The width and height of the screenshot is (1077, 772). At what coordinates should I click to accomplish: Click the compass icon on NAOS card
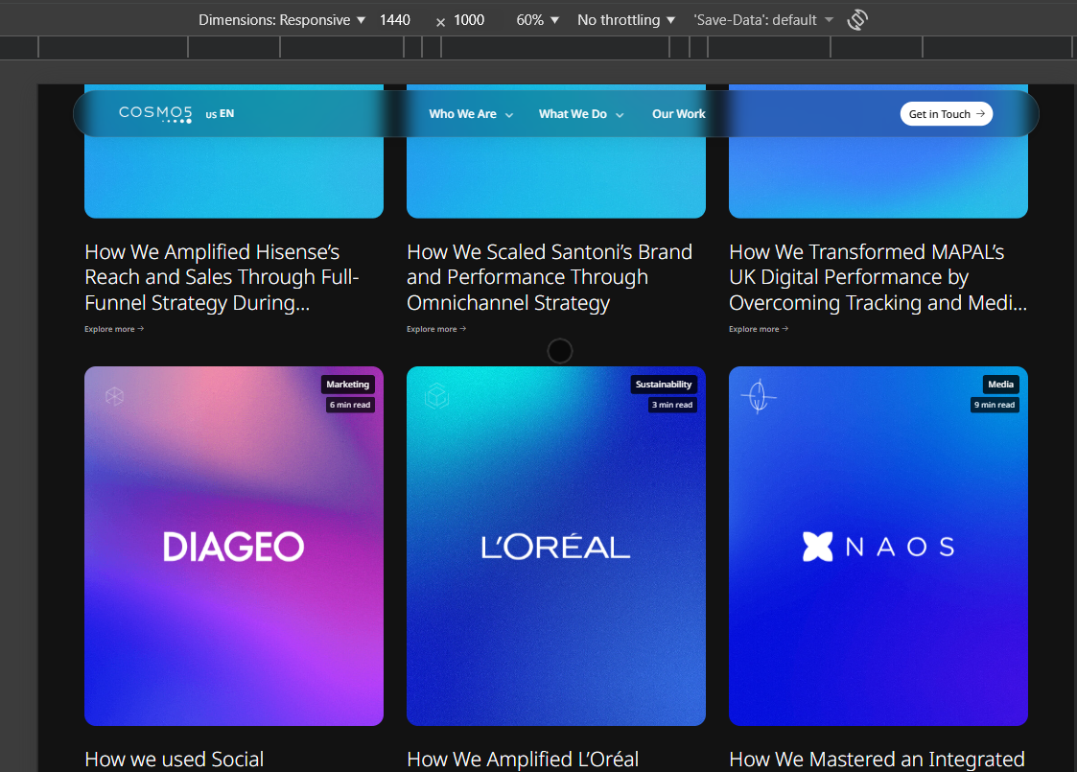pos(759,396)
